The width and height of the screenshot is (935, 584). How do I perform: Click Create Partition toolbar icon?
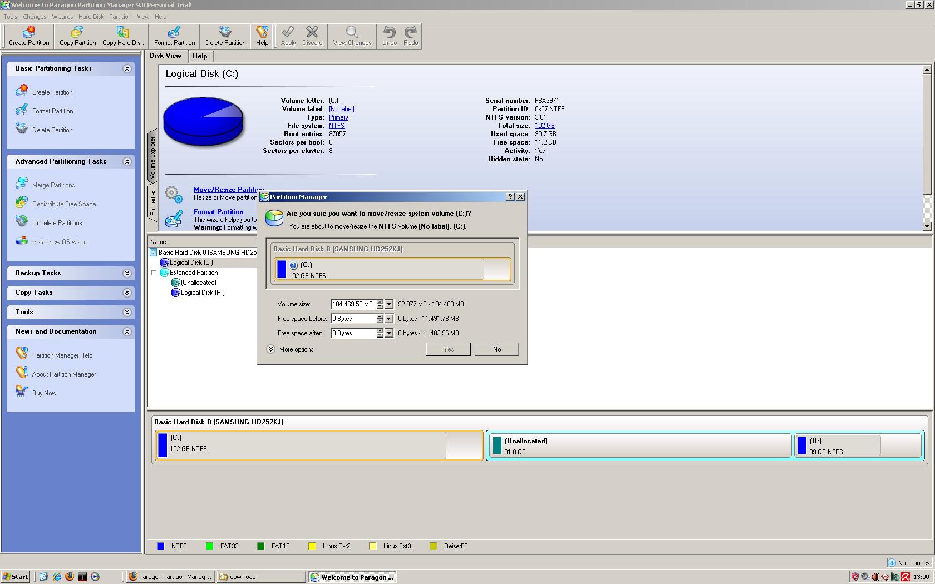[x=29, y=36]
